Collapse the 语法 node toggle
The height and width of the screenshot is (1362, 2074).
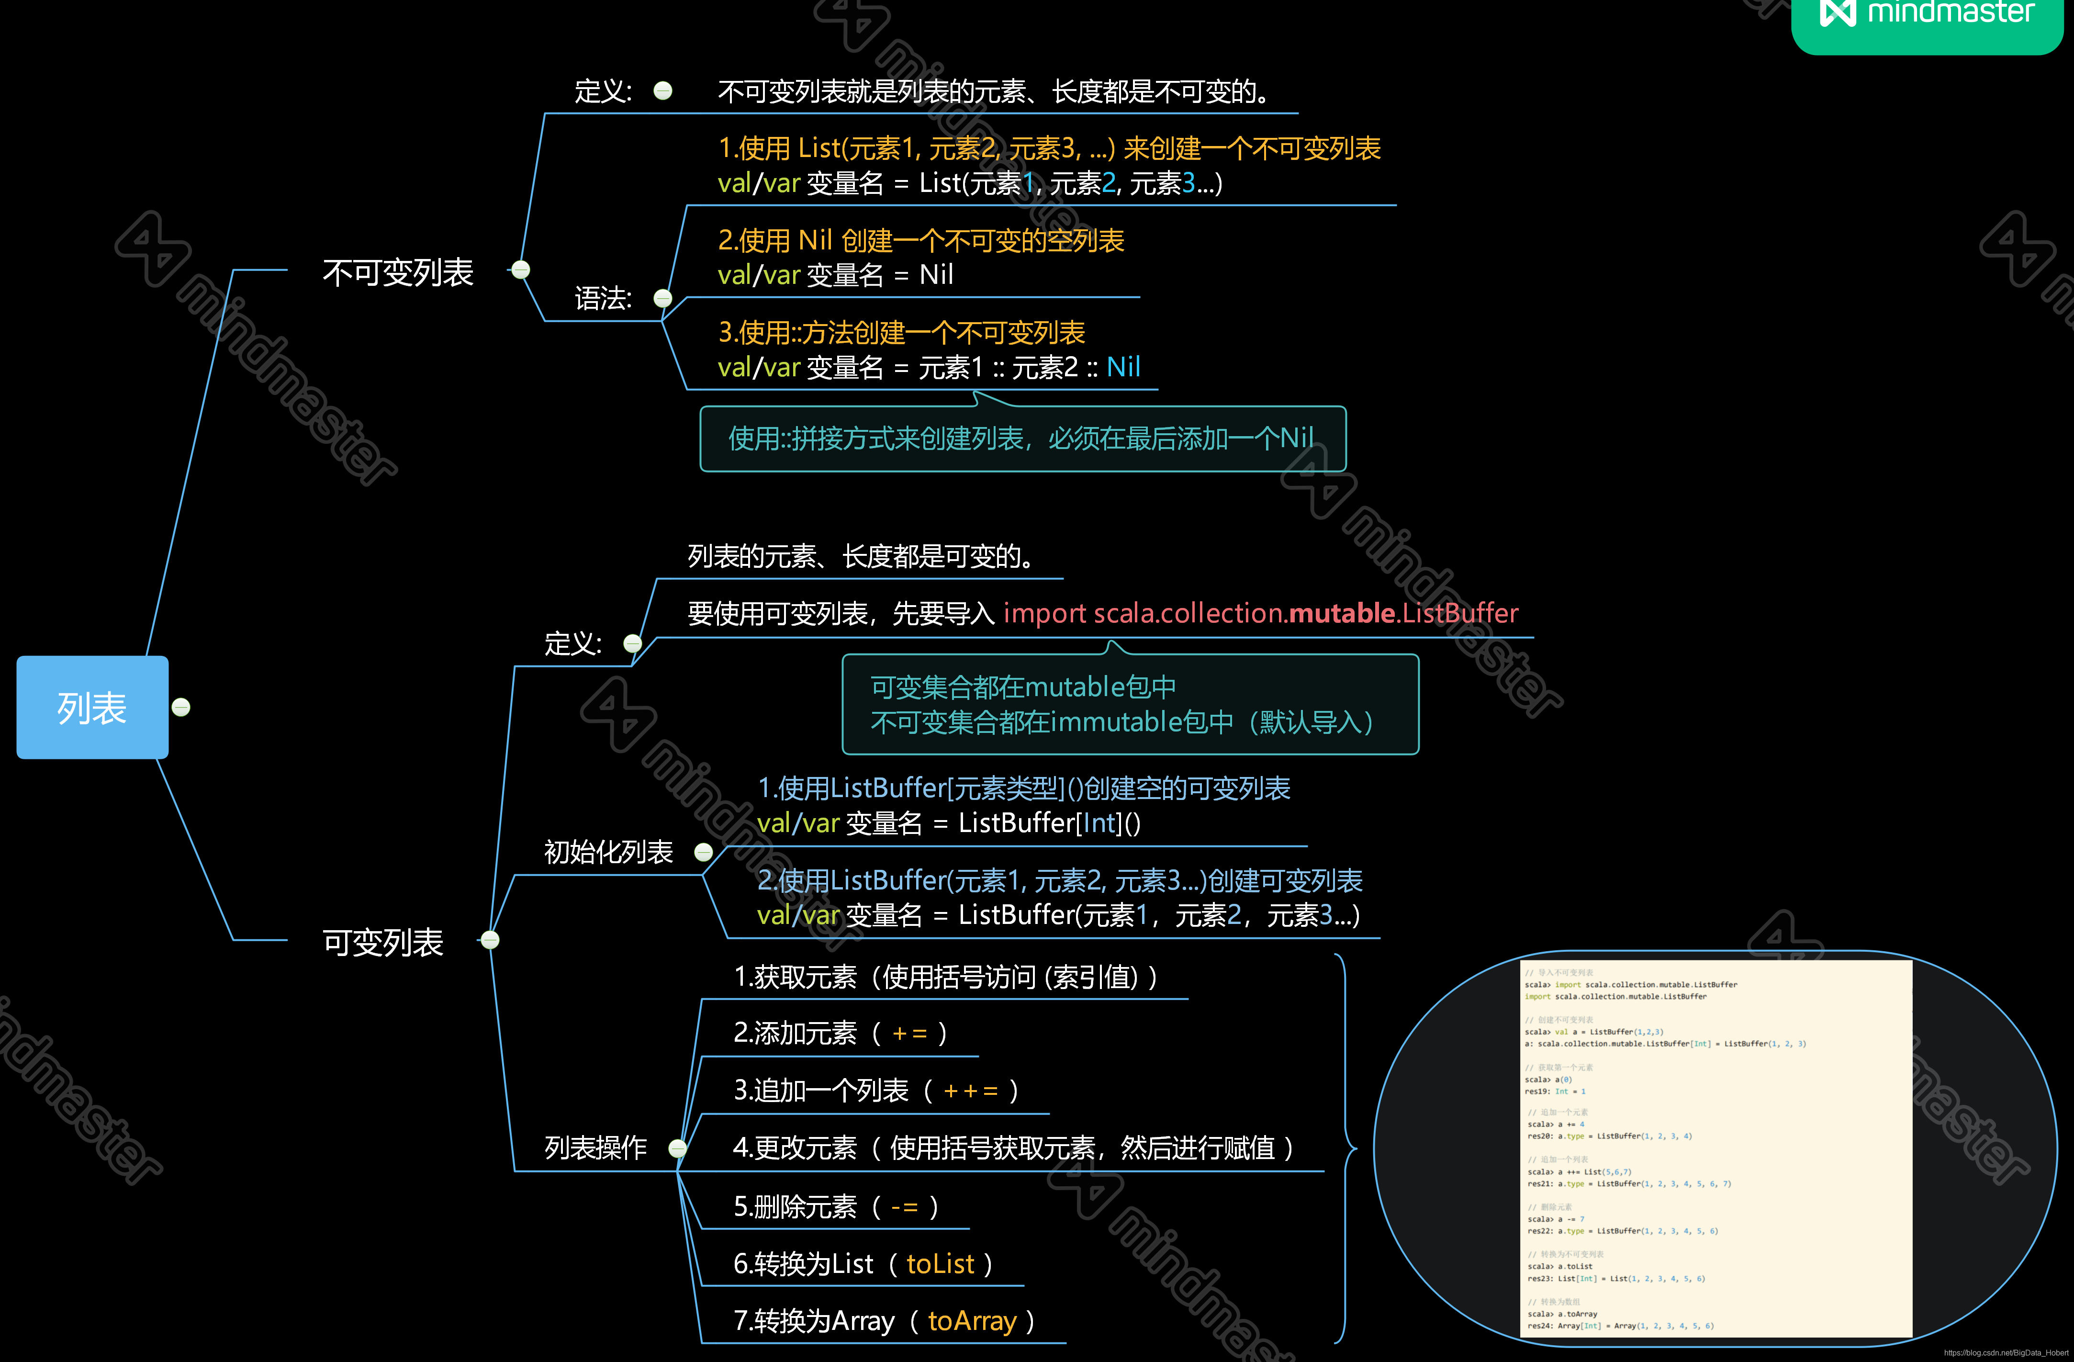click(663, 299)
